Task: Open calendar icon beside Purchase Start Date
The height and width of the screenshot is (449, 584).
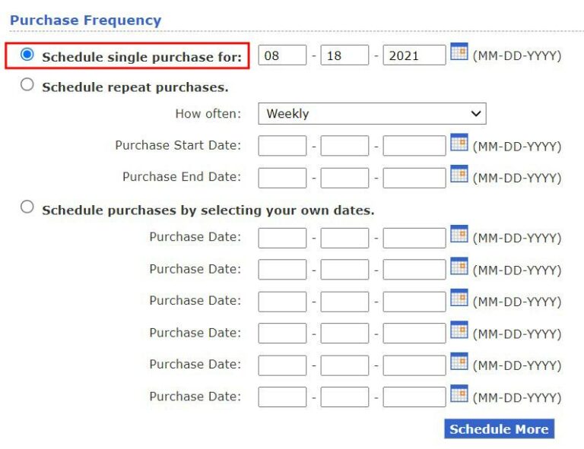Action: coord(459,142)
